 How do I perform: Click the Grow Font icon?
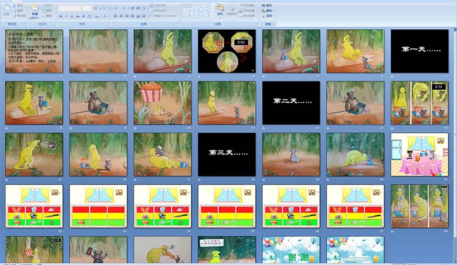tap(96, 8)
